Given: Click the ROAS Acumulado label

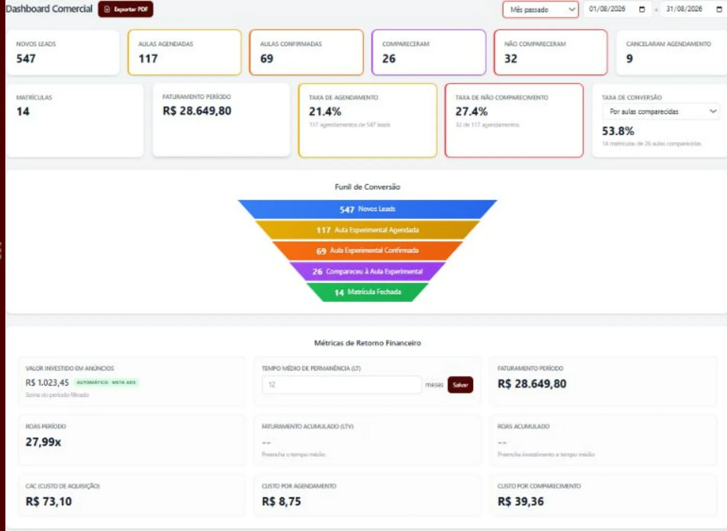Looking at the screenshot, I should [523, 427].
